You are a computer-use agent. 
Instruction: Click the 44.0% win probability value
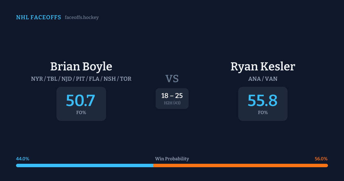coord(23,159)
